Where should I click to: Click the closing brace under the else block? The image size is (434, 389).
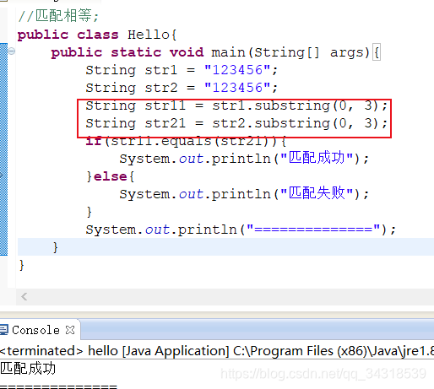(x=90, y=212)
